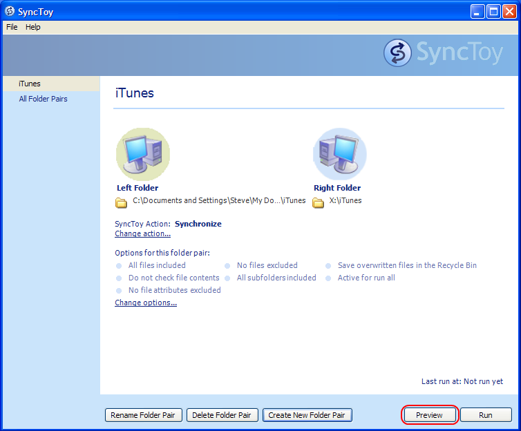The width and height of the screenshot is (521, 431).
Task: Click the Right Folder label
Action: pos(337,188)
